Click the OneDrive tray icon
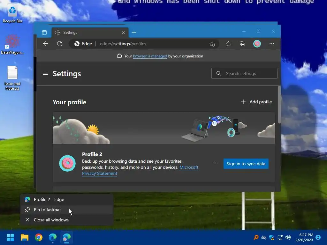The width and height of the screenshot is (327, 245). click(264, 237)
